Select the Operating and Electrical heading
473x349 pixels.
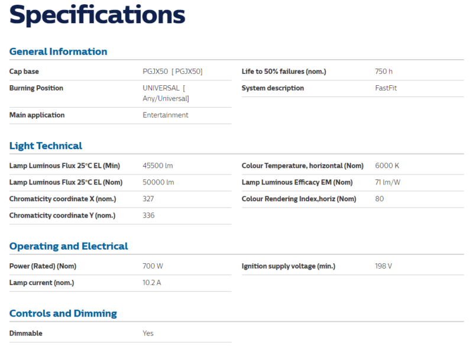click(x=69, y=246)
